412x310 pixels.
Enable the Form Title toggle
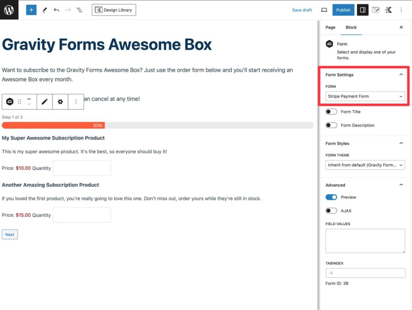click(331, 112)
